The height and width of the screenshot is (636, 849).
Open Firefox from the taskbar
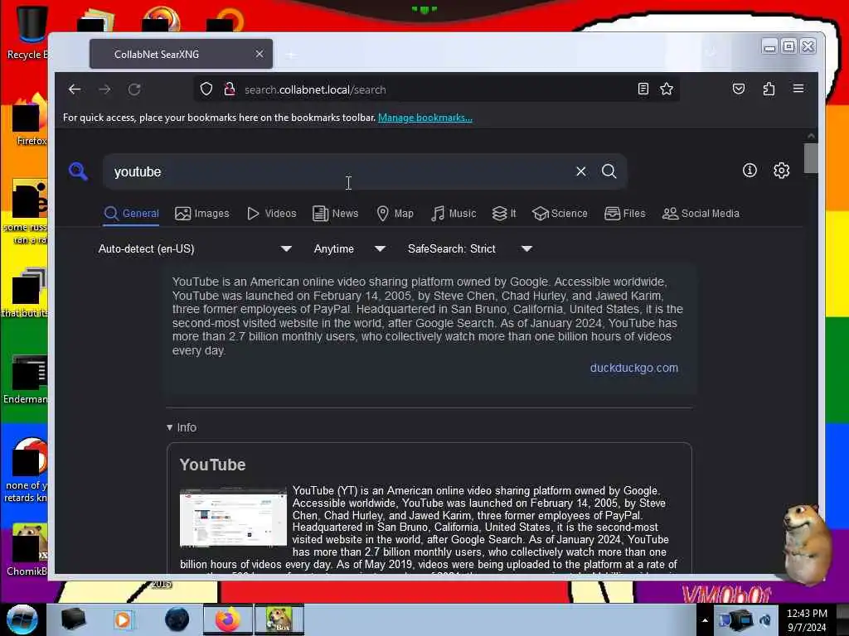228,619
